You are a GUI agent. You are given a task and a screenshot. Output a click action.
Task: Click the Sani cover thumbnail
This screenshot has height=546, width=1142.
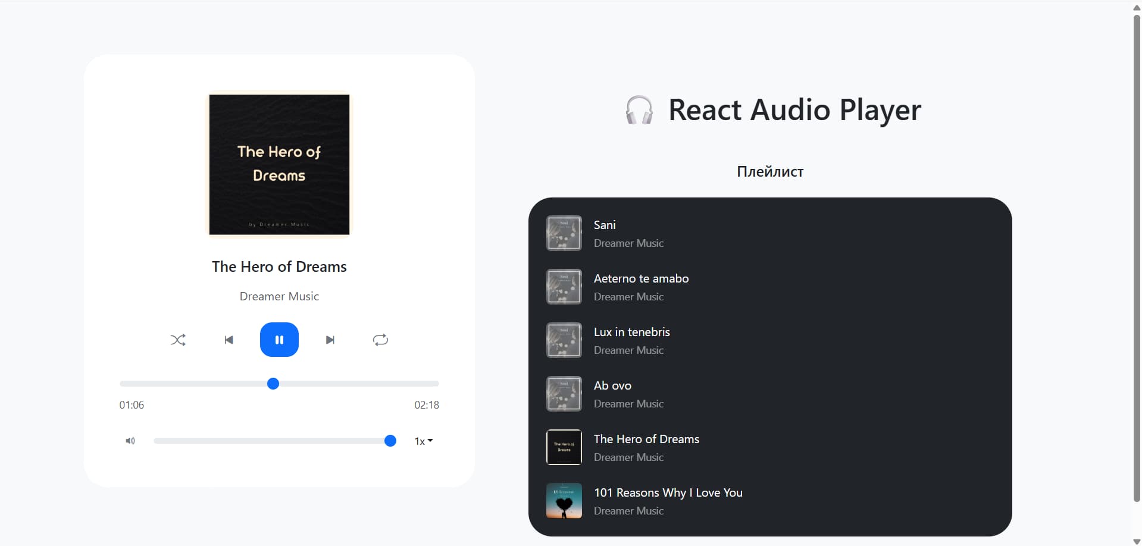[564, 233]
